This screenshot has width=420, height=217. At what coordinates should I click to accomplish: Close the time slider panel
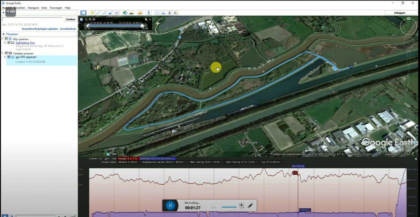[150, 20]
